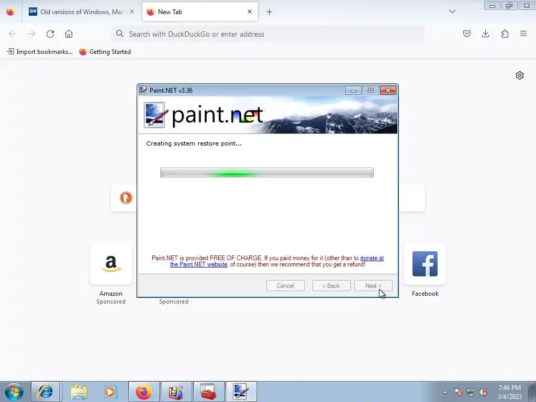Open the Amazon sponsored shortcut
This screenshot has height=402, width=536.
point(111,264)
